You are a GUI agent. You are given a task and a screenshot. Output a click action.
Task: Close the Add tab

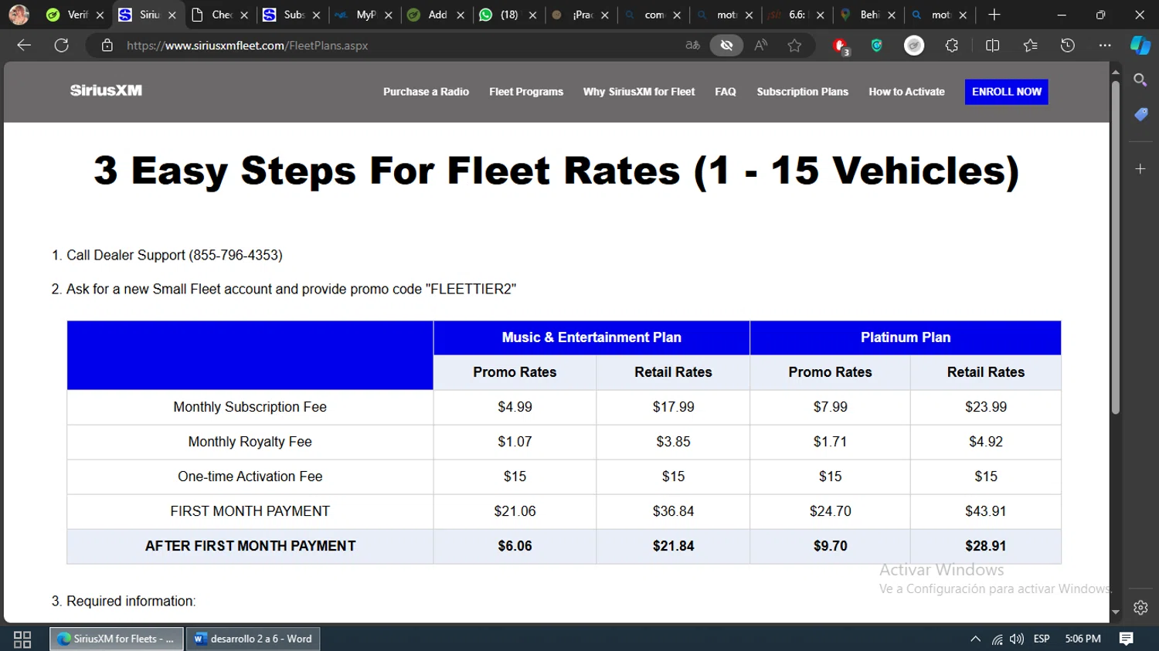click(461, 15)
